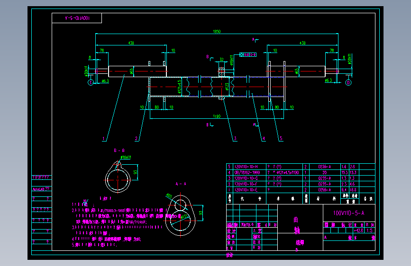Select the 1190 tube length dimension
411x266 pixels.
[217, 116]
